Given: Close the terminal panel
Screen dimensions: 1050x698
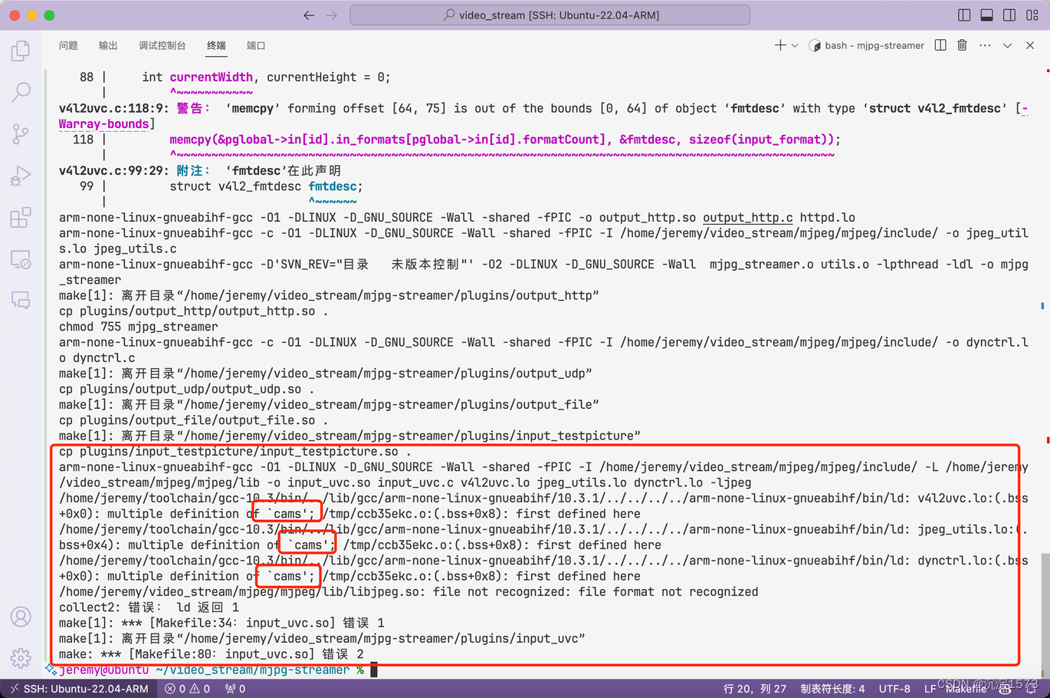Looking at the screenshot, I should pyautogui.click(x=1030, y=45).
